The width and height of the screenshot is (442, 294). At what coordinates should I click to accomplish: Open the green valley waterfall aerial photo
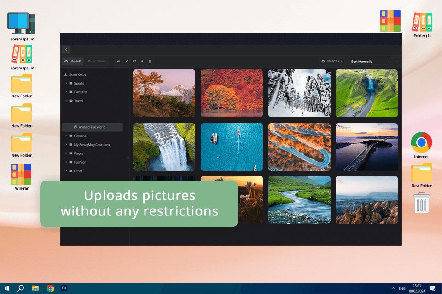click(367, 93)
